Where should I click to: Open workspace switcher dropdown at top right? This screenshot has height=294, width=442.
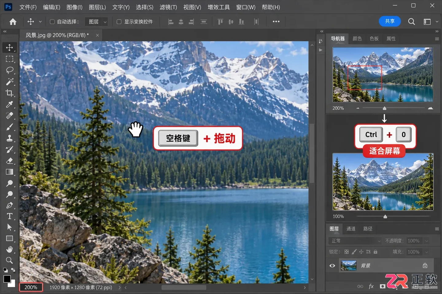point(437,22)
